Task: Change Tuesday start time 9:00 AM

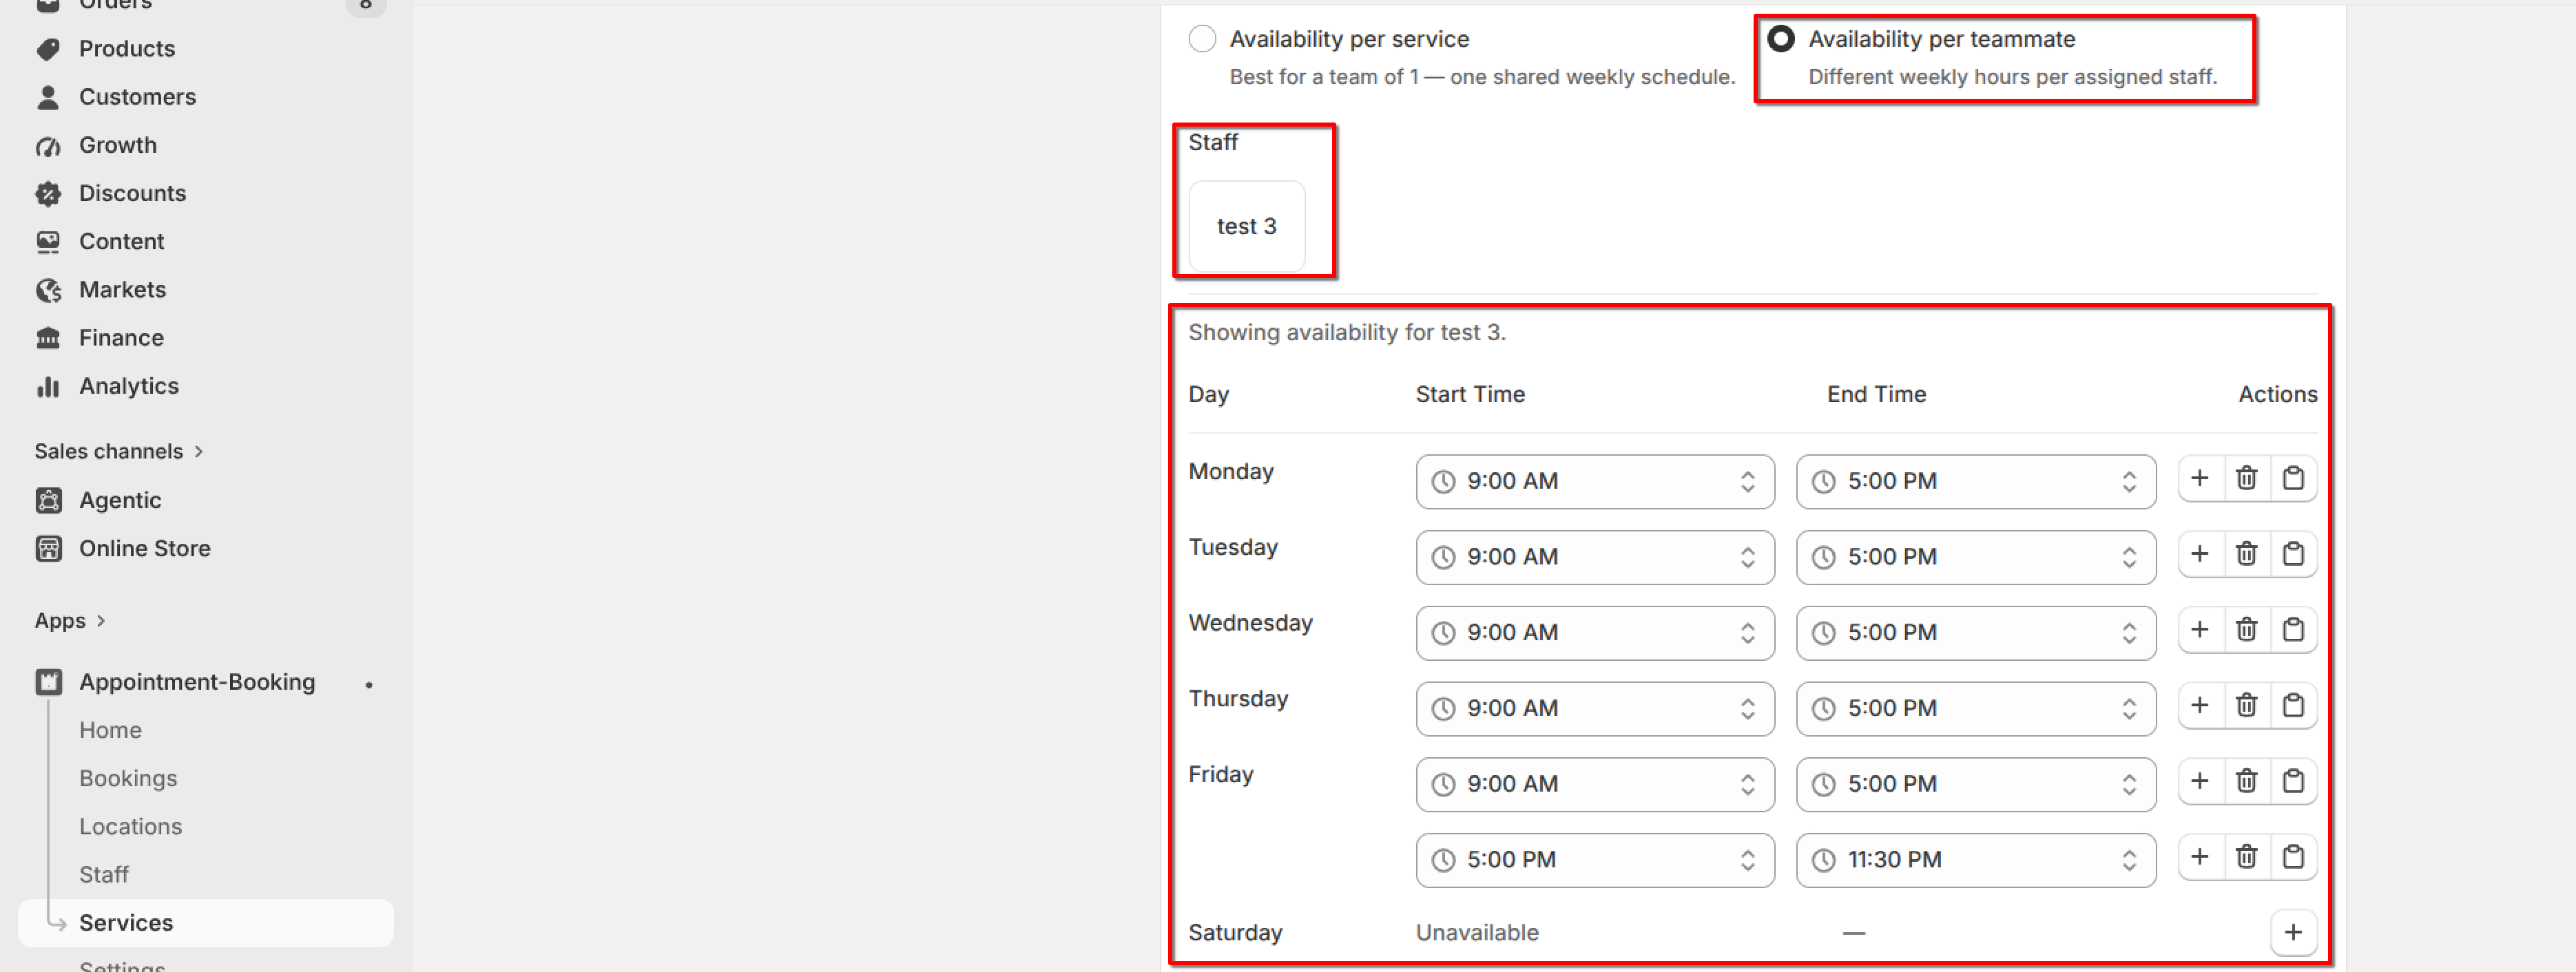Action: (x=1595, y=558)
